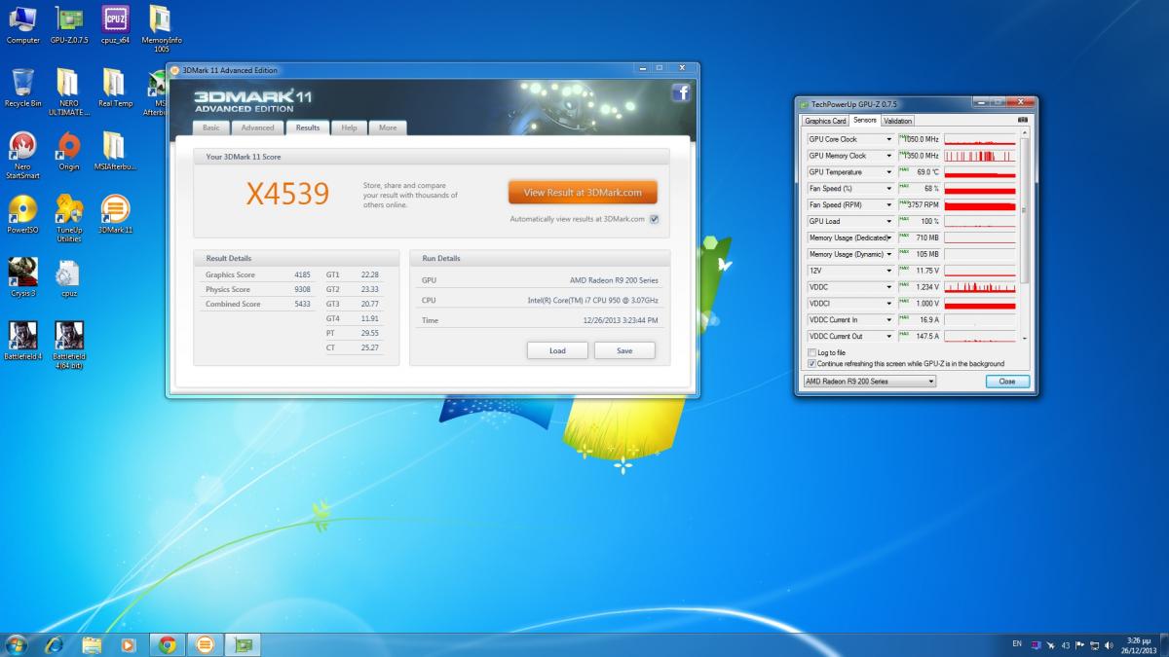Open the AMD Radeon R9 200 Series selector

(x=869, y=382)
